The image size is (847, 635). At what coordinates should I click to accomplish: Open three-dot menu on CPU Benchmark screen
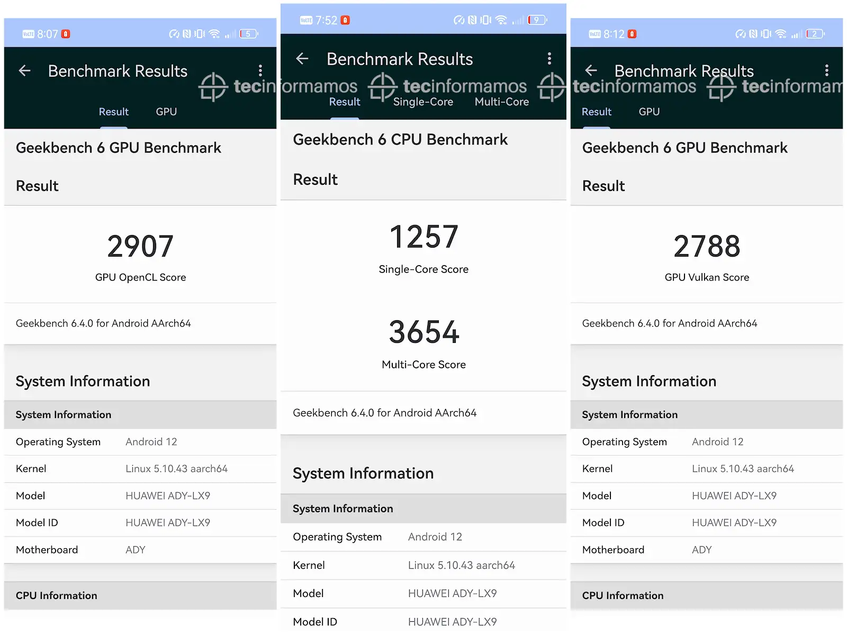[549, 58]
